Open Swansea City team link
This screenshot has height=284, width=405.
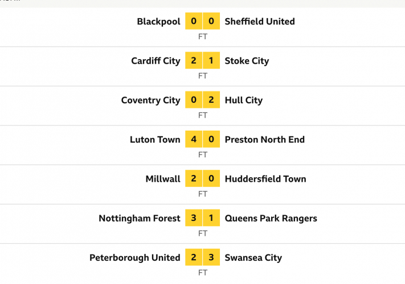(253, 257)
